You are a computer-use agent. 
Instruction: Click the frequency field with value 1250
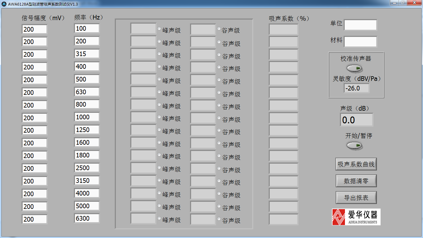tap(87, 130)
